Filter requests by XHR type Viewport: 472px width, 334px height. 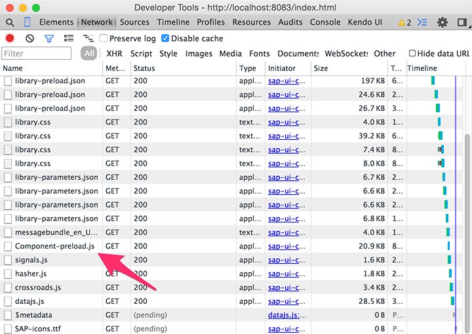tap(114, 54)
